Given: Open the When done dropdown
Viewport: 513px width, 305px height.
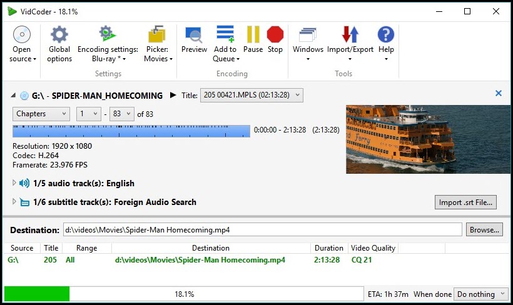Looking at the screenshot, I should 481,294.
